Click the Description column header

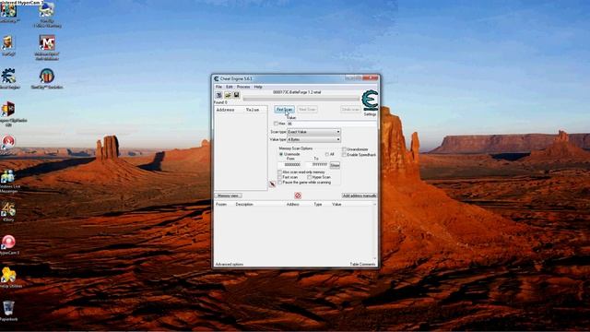(x=244, y=204)
